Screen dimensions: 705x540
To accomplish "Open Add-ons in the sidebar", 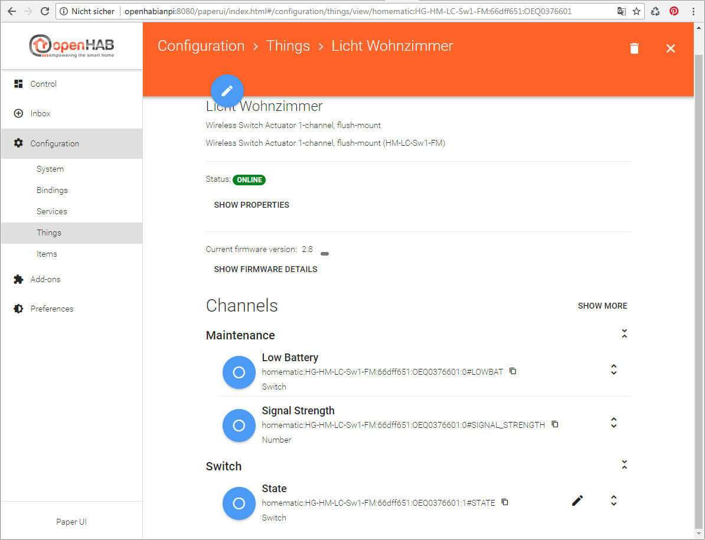I will [x=71, y=279].
